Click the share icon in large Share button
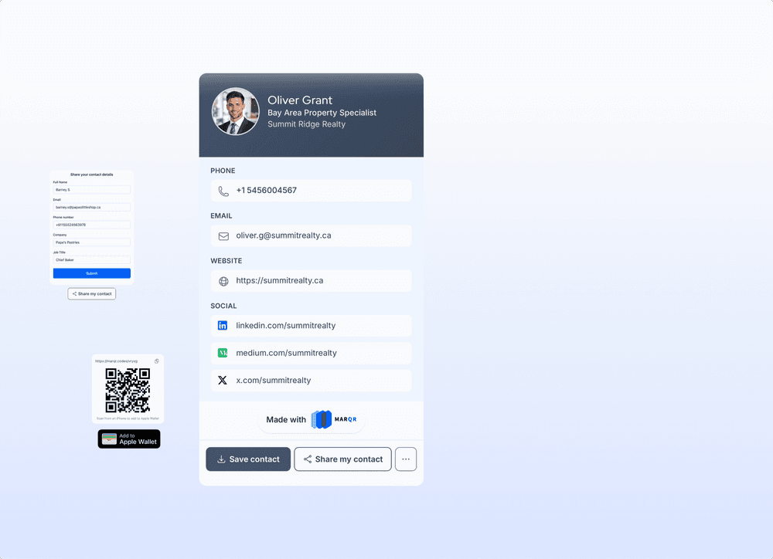This screenshot has width=773, height=559. tap(308, 459)
